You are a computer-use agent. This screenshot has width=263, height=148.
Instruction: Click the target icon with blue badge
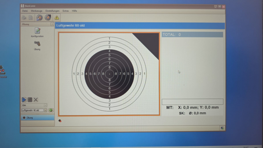click(39, 18)
